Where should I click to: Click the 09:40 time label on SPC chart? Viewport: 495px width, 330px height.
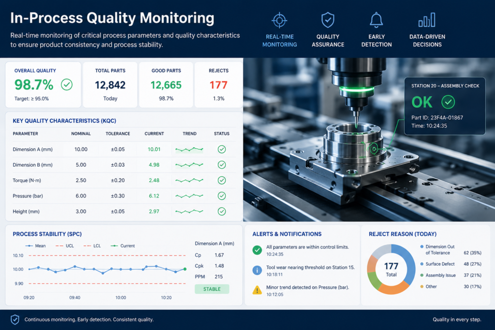coord(75,298)
